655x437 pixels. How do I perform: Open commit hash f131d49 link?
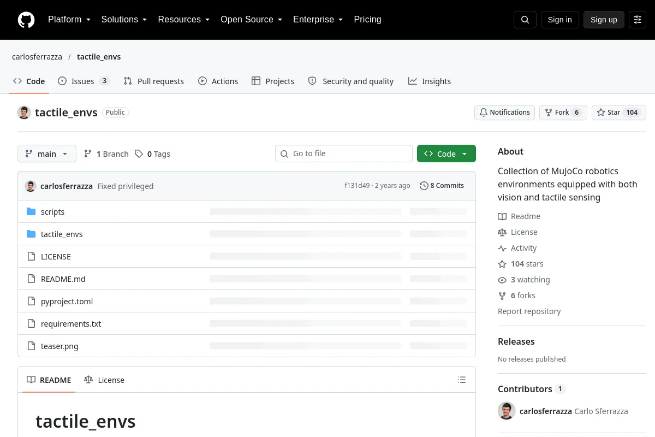pyautogui.click(x=357, y=186)
